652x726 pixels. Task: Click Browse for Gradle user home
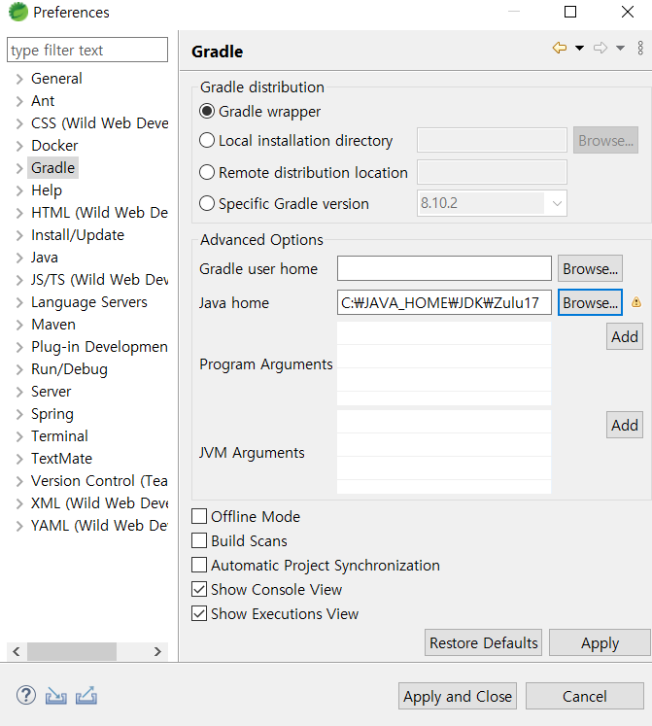pos(590,268)
